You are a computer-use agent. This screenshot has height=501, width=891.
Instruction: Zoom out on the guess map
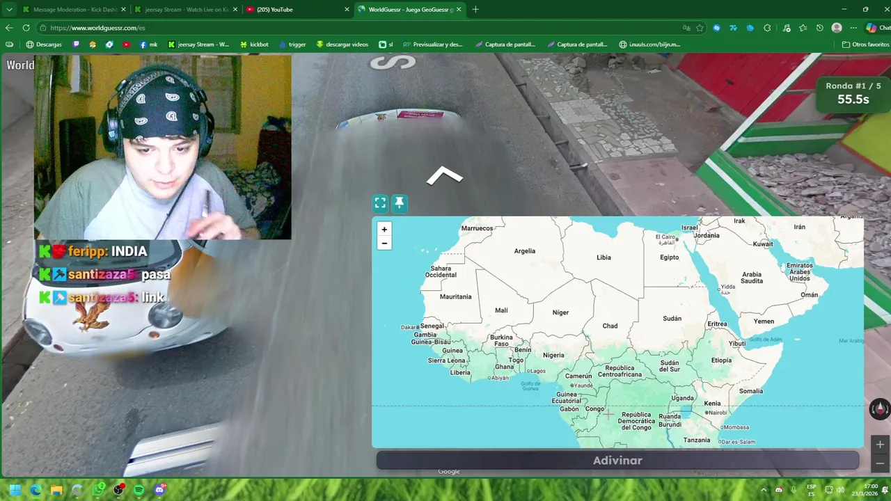[384, 243]
